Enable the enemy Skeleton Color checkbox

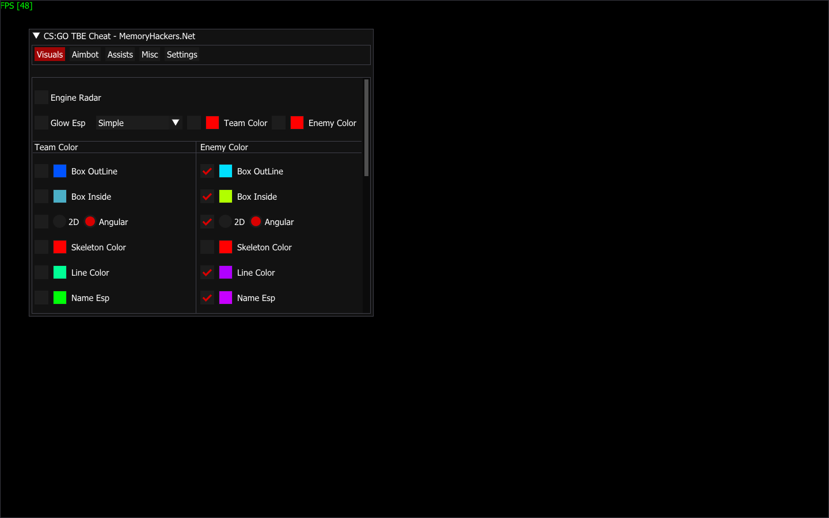207,247
